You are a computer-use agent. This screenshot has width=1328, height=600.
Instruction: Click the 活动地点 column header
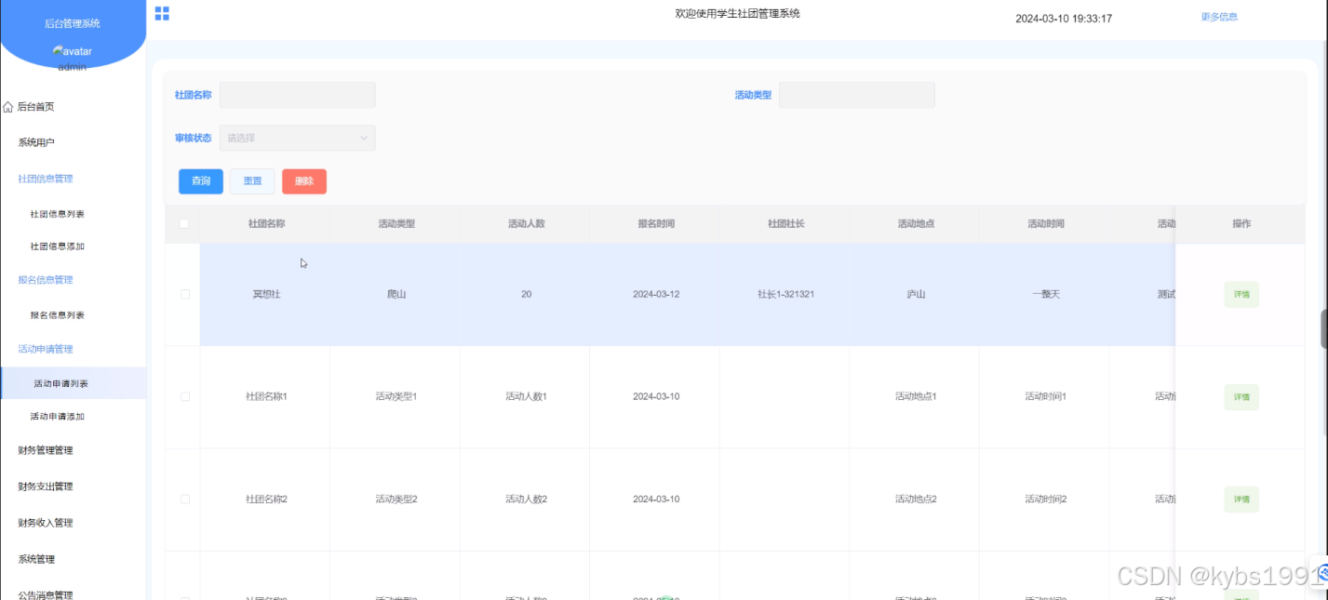tap(916, 224)
